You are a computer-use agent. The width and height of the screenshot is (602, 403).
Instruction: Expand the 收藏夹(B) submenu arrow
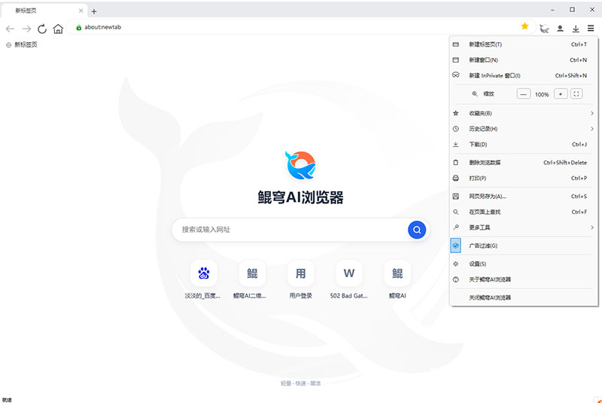point(591,113)
